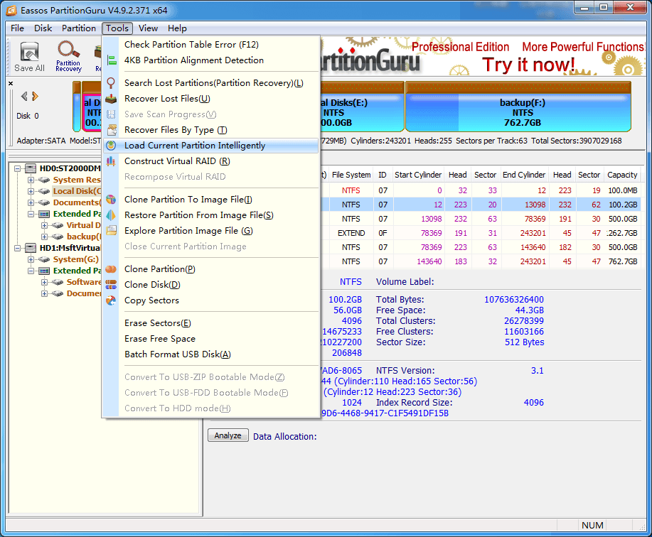Click the Recover Lost Files icon
Screen dimensions: 652x537
tap(111, 99)
